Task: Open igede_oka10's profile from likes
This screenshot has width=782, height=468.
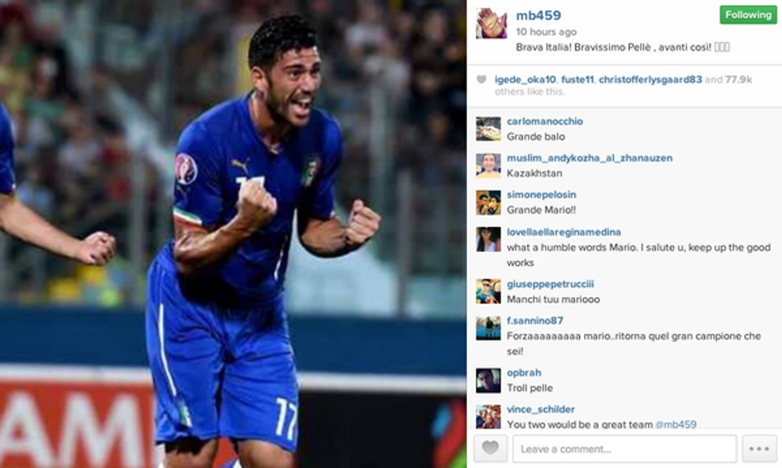Action: click(x=525, y=80)
